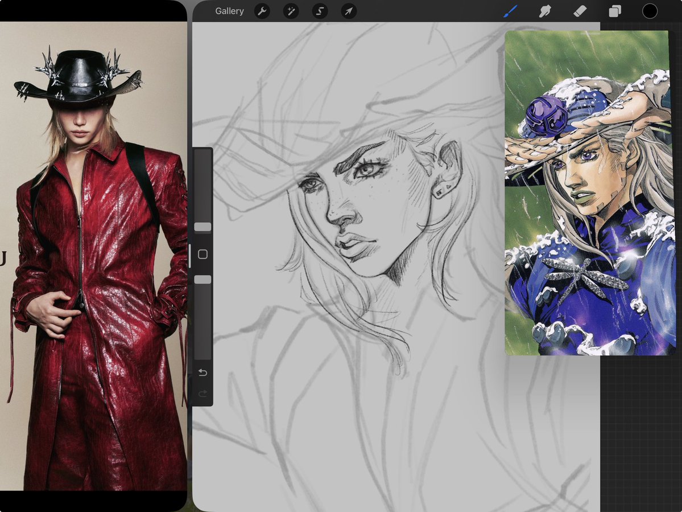682x512 pixels.
Task: Tap the split-view divider handle on left edge
Action: (x=189, y=256)
